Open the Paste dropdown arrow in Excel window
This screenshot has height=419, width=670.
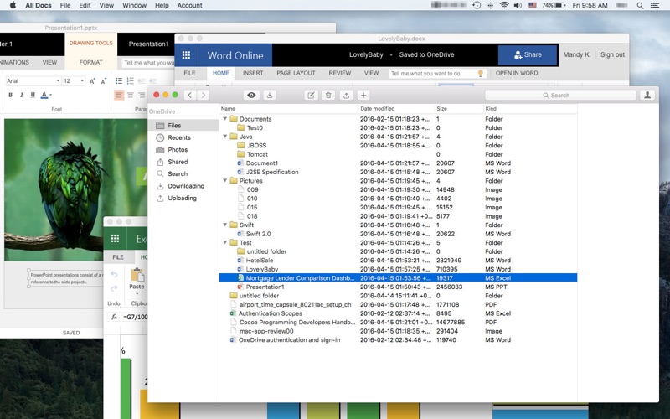[137, 294]
